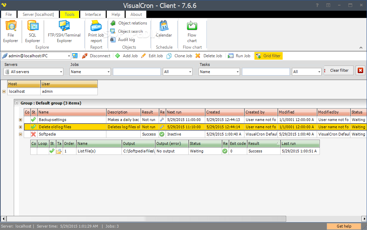Click the red X status of Softpedia job
Screen dimensions: 367x230
(33, 134)
